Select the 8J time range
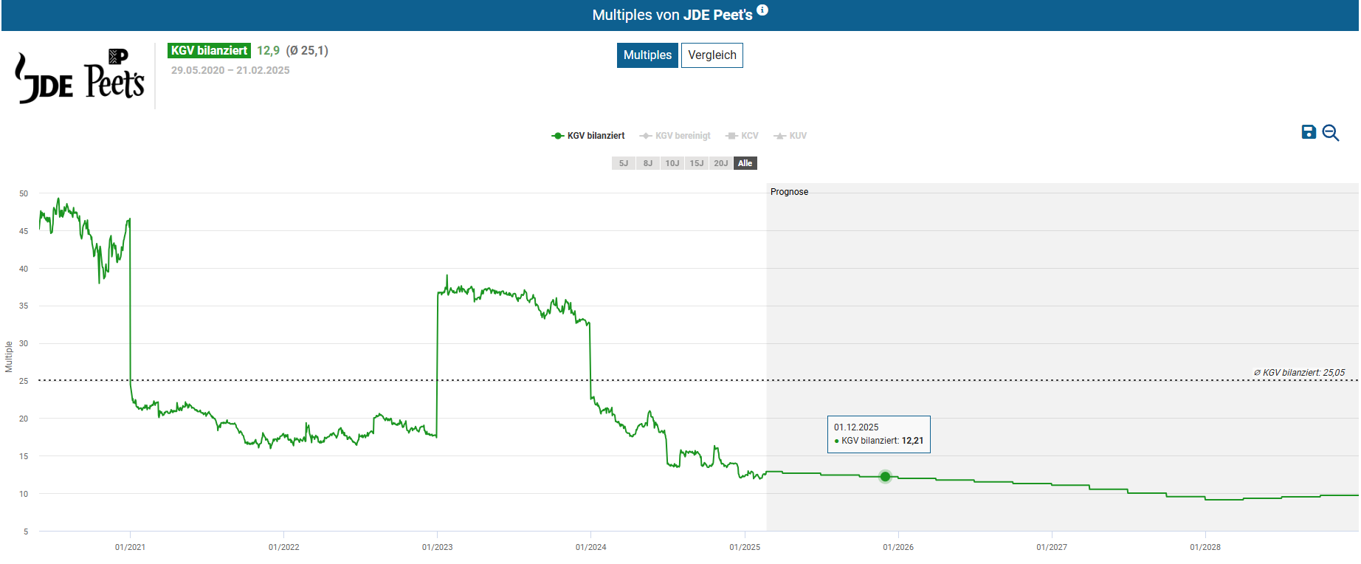Screen dimensions: 1361x564 (648, 163)
